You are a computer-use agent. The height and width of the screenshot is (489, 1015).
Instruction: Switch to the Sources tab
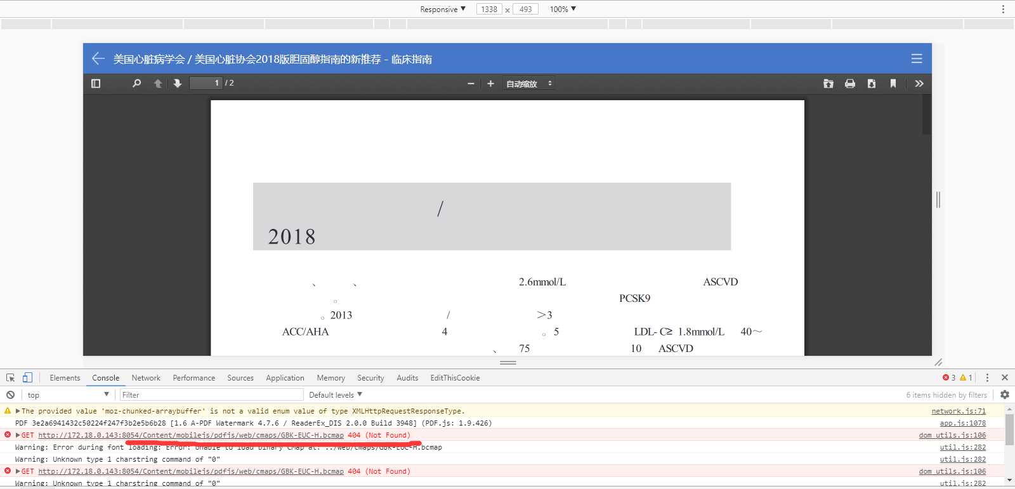coord(240,378)
